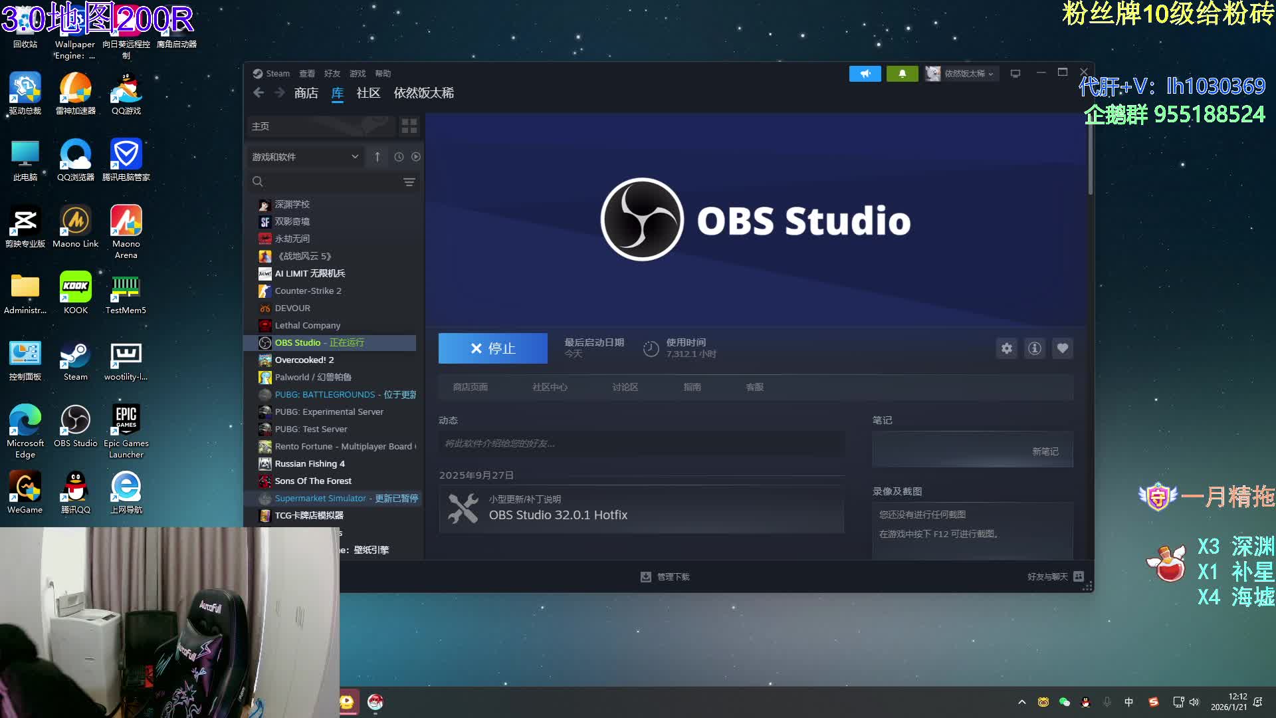Switch library to grid collections view icon
Viewport: 1276px width, 718px height.
[x=409, y=126]
